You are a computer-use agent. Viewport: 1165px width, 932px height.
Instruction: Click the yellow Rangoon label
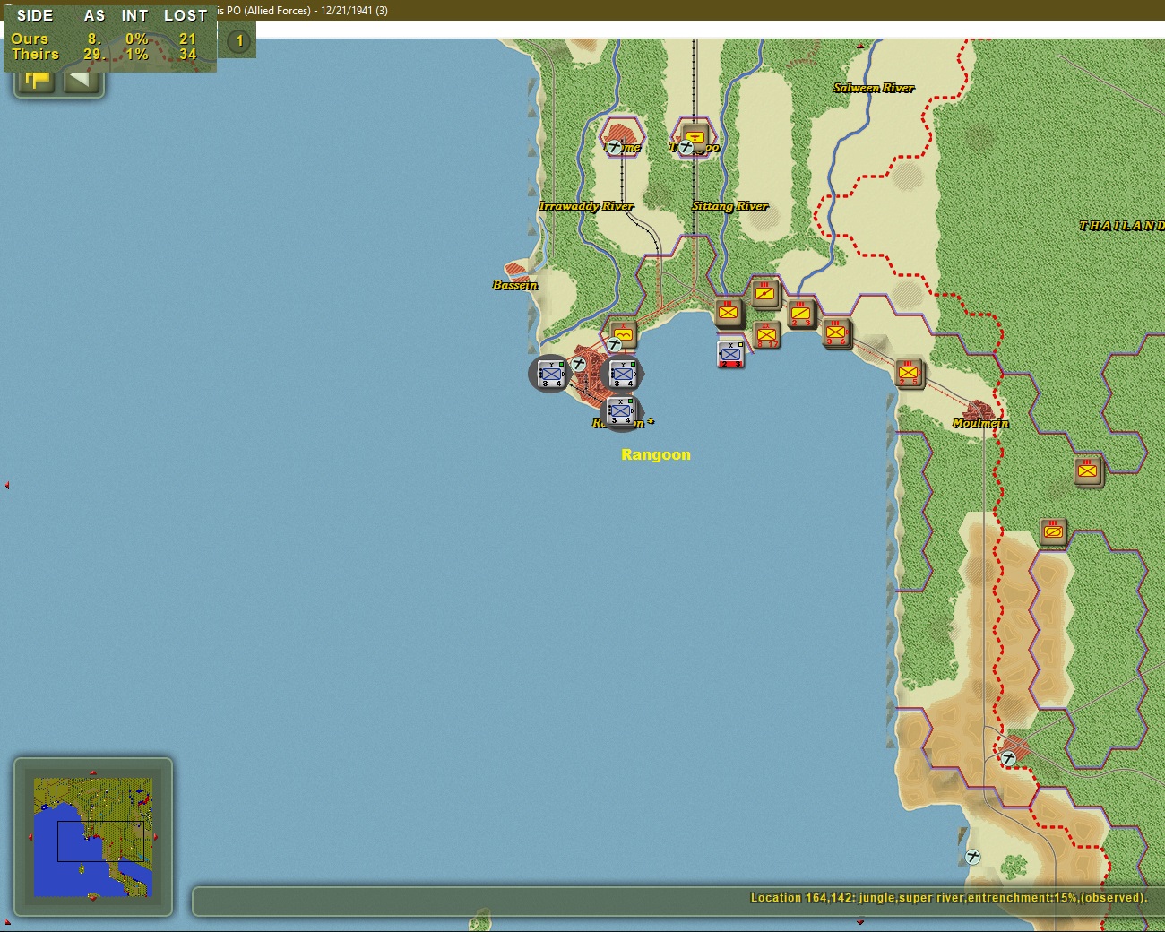656,454
